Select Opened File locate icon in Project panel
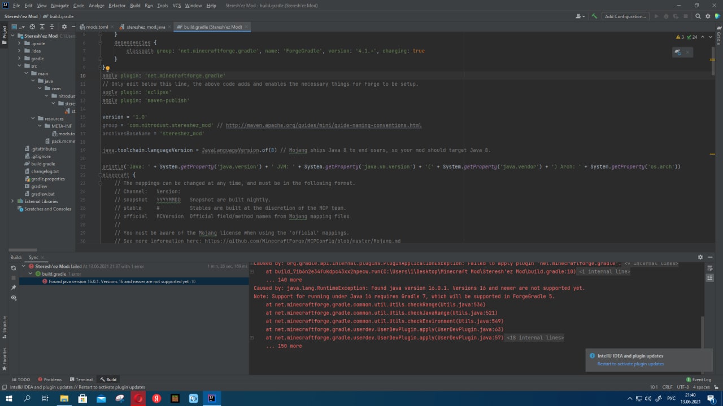 [32, 27]
